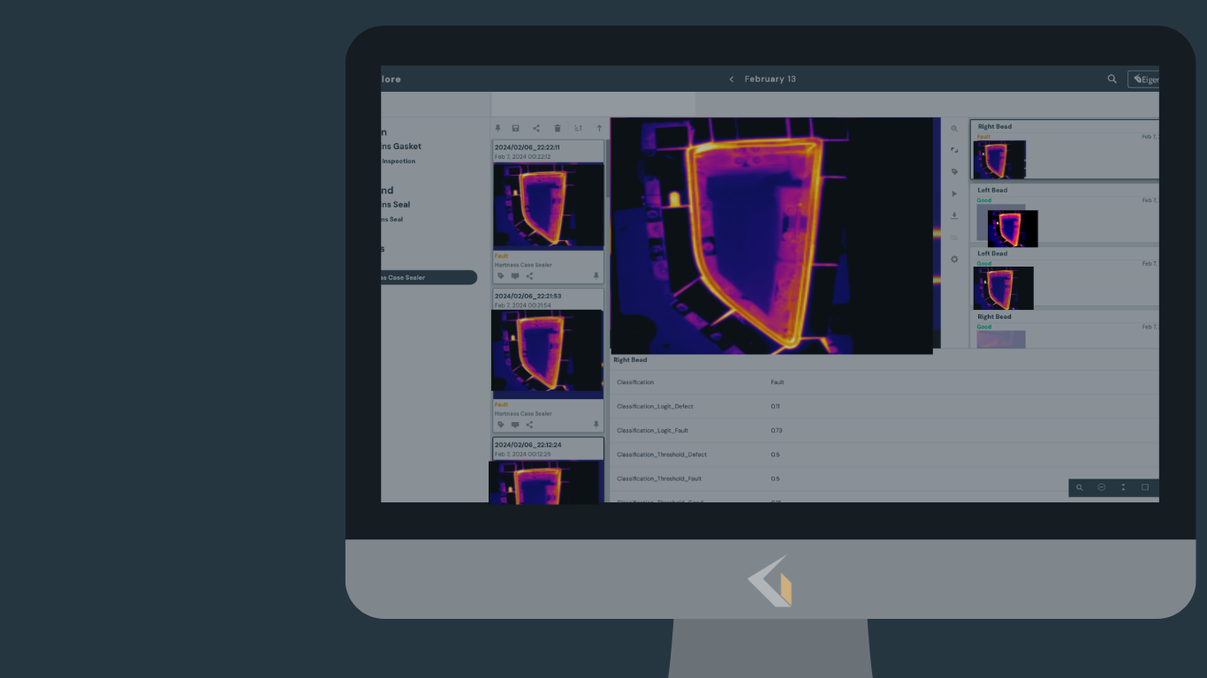Screen dimensions: 1207x678
Task: Click the main thermal image viewer
Action: tap(771, 236)
